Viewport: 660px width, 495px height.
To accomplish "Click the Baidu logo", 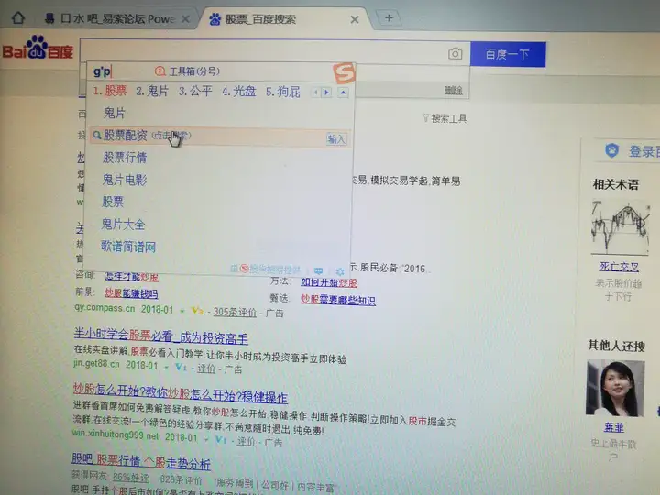I will (38, 48).
